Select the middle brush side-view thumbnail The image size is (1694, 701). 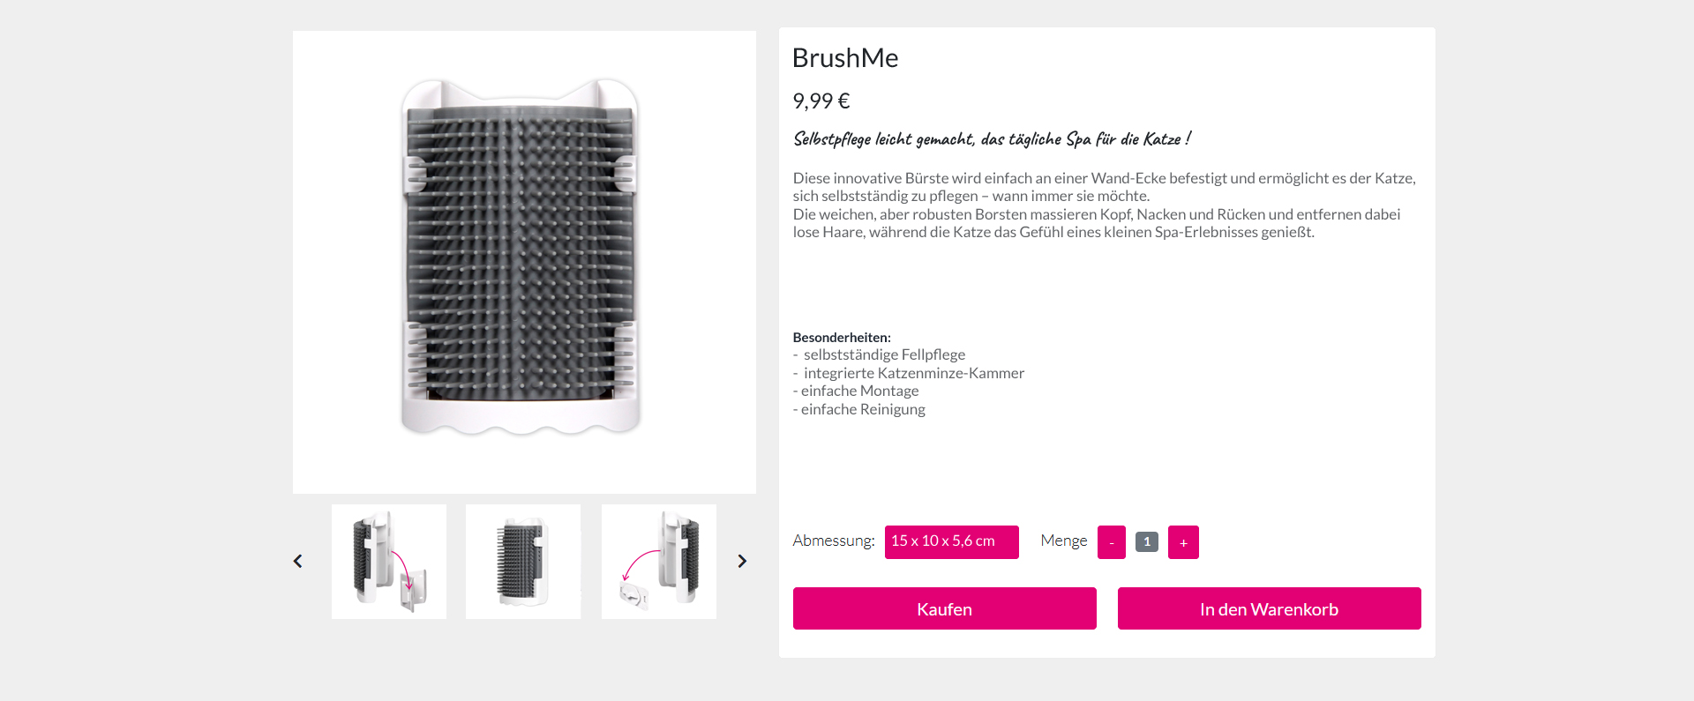523,562
